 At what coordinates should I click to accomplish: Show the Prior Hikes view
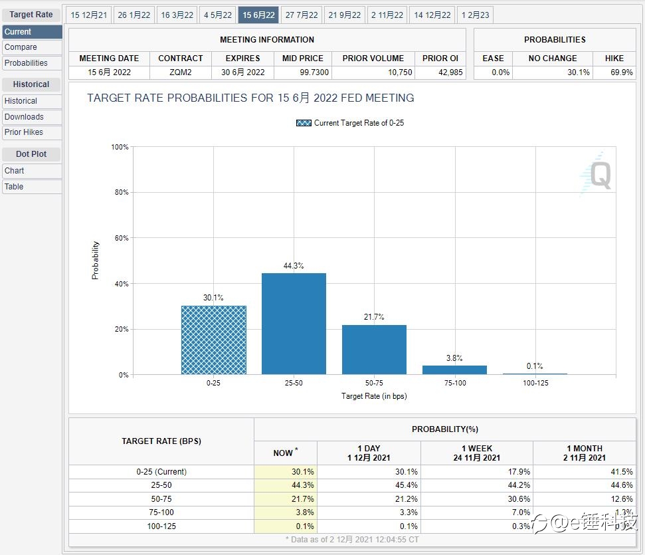click(x=32, y=132)
